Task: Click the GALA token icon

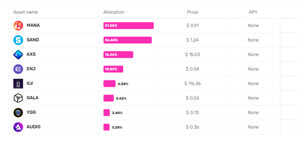Action: coord(18,98)
